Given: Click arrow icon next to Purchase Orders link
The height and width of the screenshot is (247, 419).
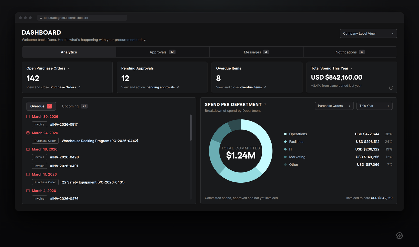Looking at the screenshot, I should [79, 87].
